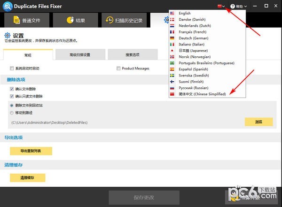Toggle the Product Messages checkbox
Image resolution: width=282 pixels, height=207 pixels.
coord(118,69)
